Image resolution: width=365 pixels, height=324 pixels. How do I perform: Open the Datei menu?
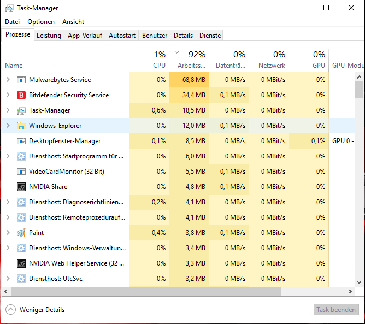tap(13, 22)
